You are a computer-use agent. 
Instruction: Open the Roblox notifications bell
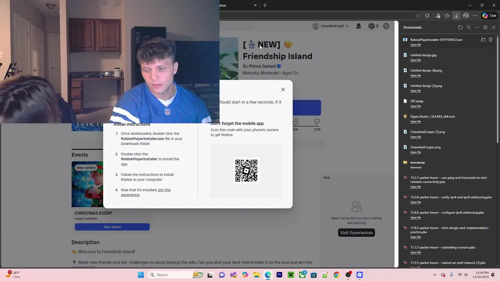(359, 26)
